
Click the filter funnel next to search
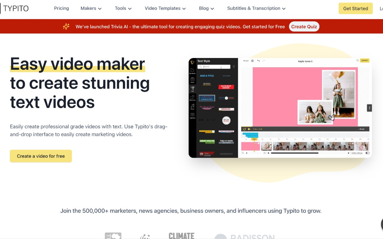coord(234,67)
